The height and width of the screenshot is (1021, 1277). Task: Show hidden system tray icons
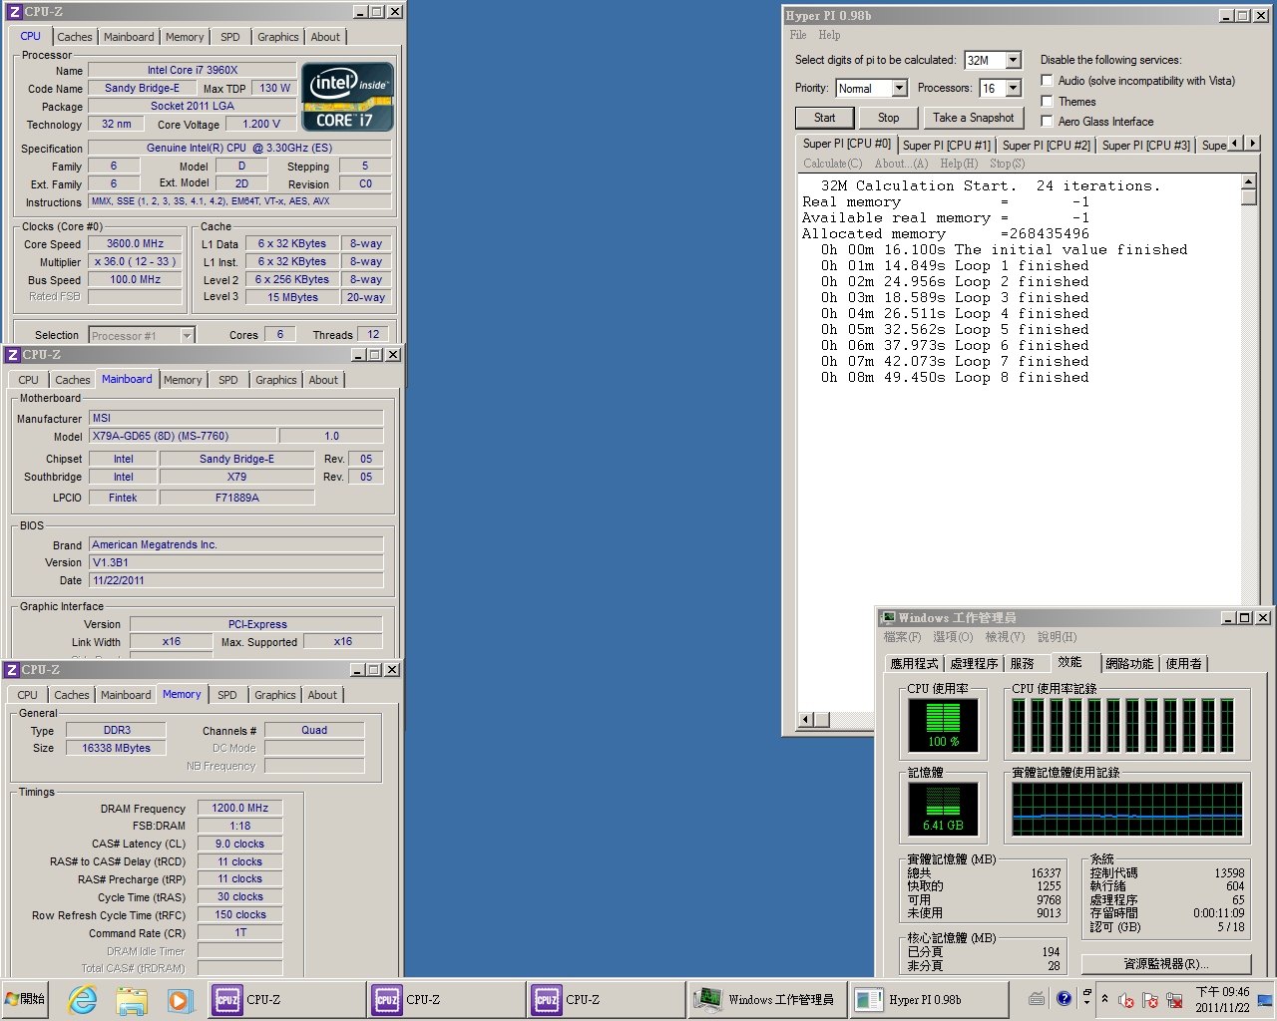[1104, 998]
